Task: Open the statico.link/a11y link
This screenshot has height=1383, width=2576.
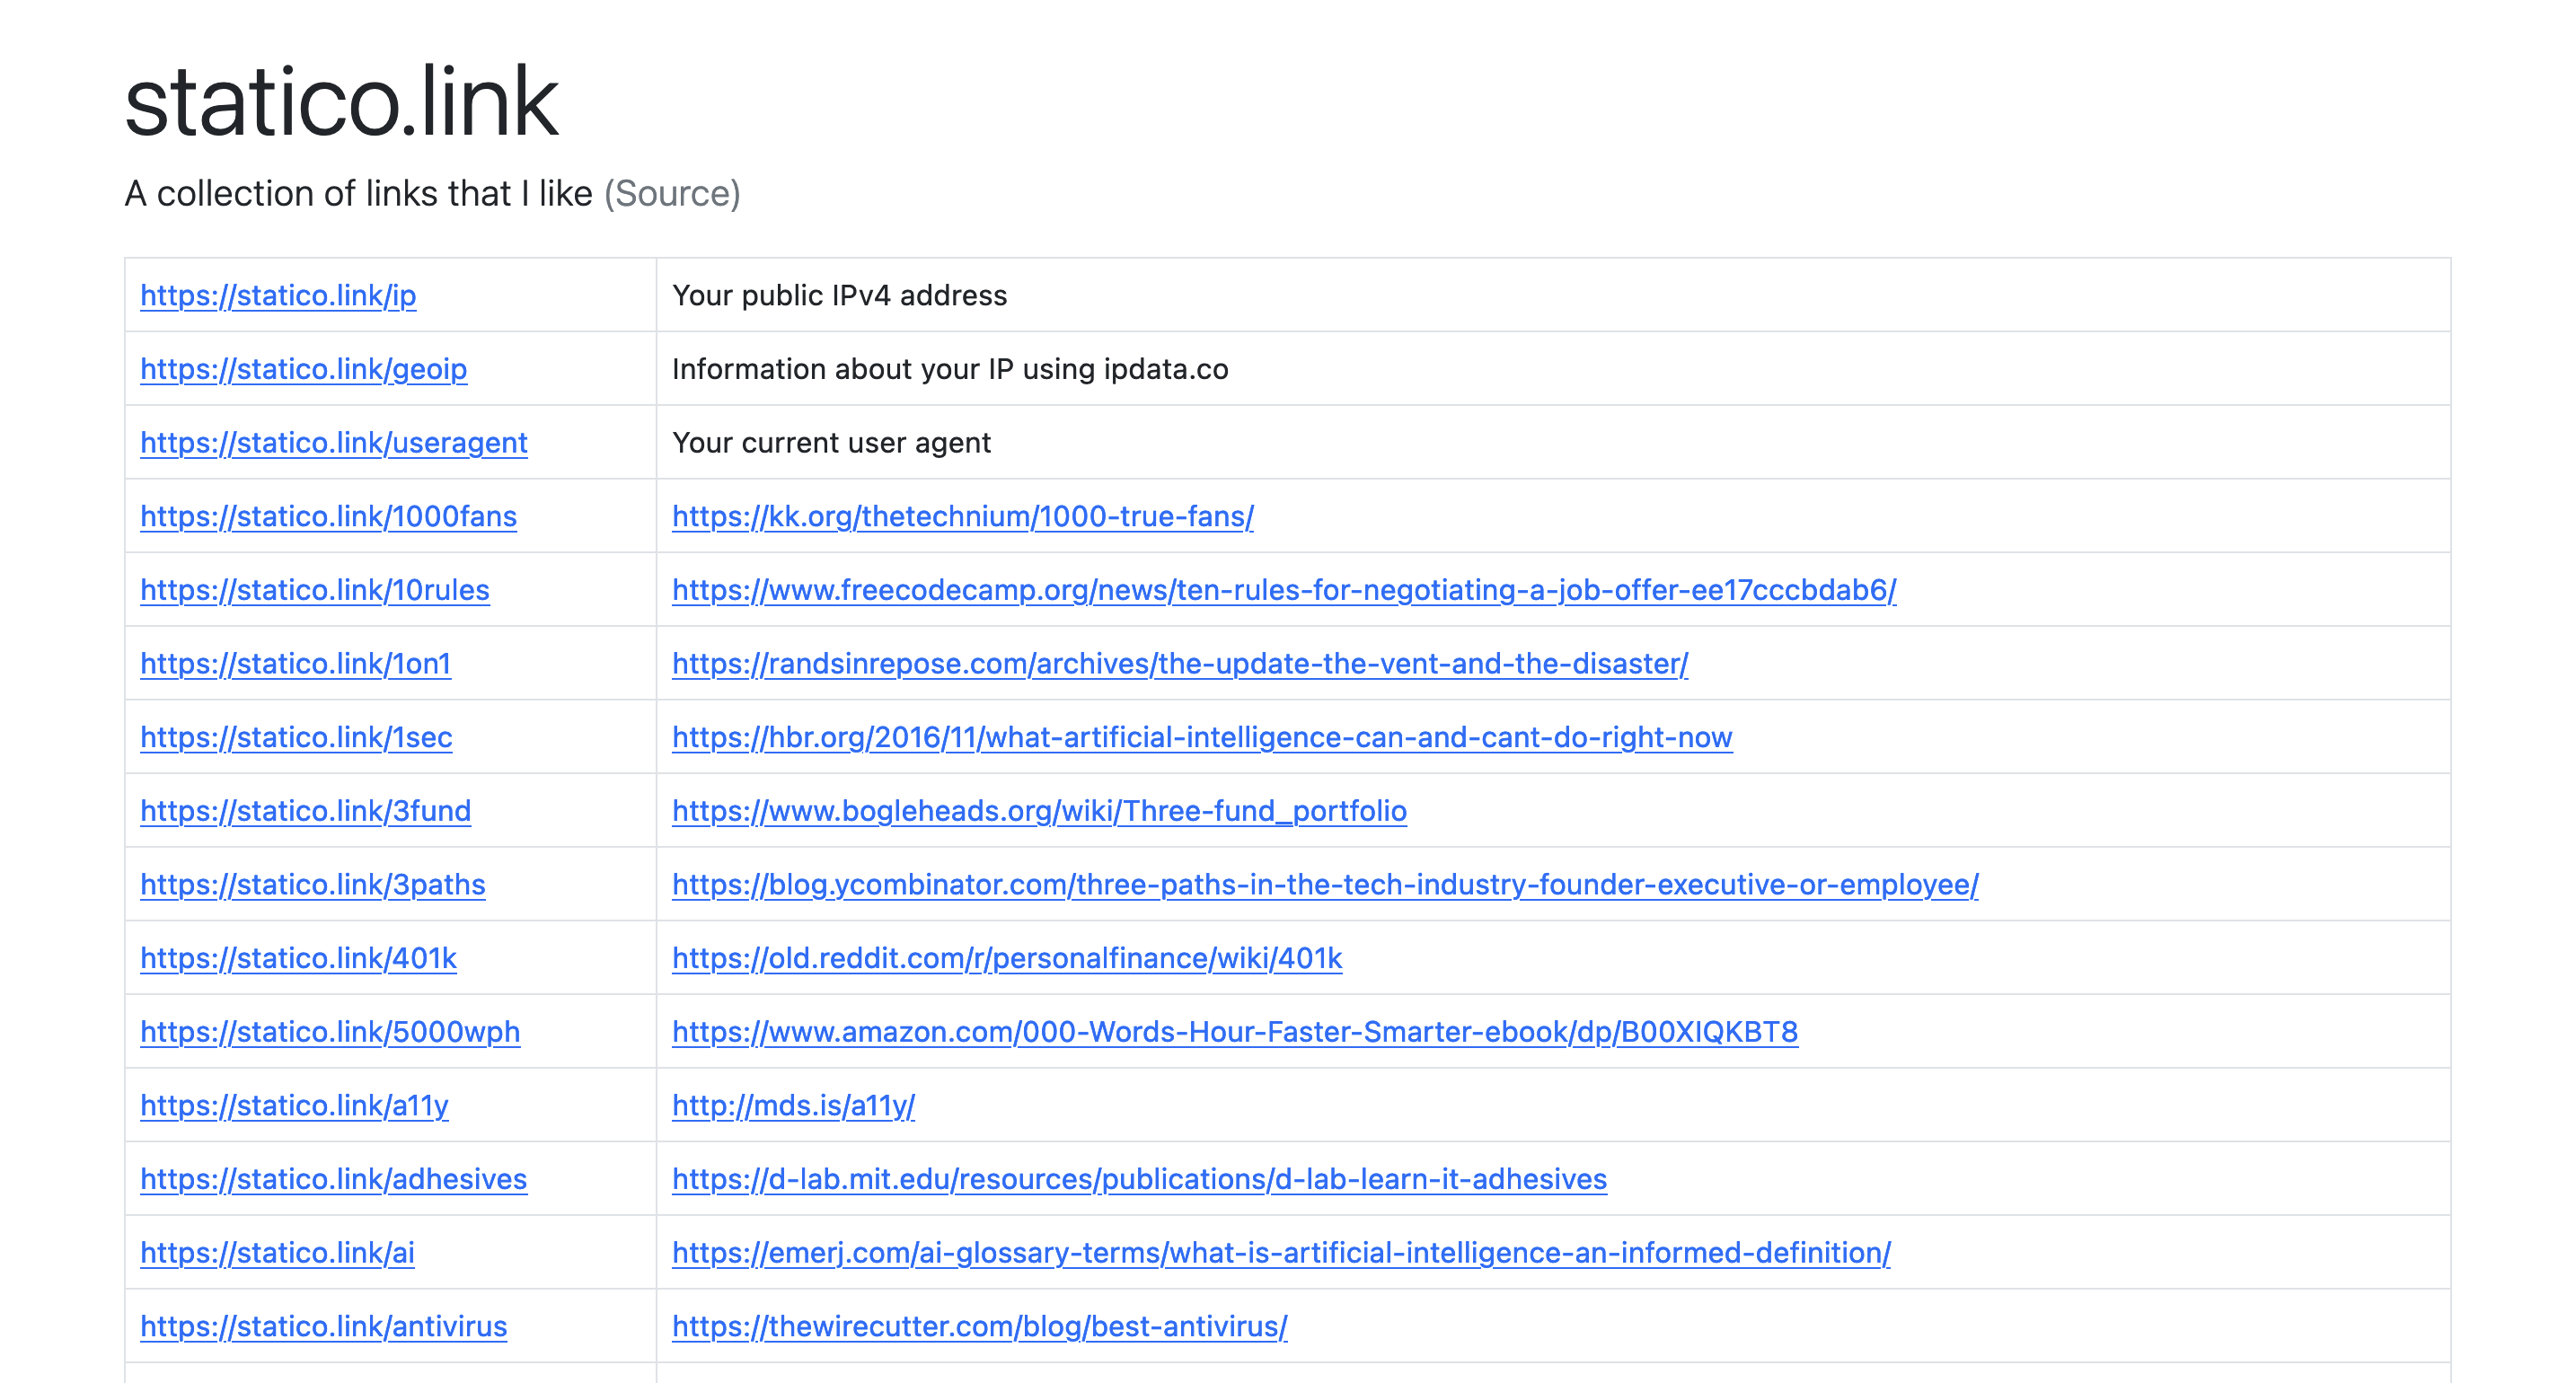Action: pos(294,1105)
